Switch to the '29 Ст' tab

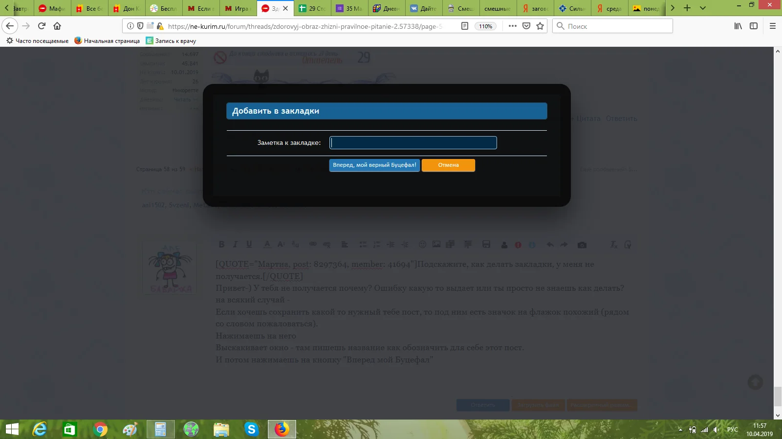312,8
